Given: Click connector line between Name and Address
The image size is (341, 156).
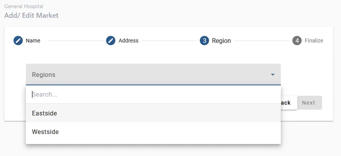Looking at the screenshot, I should (x=73, y=41).
